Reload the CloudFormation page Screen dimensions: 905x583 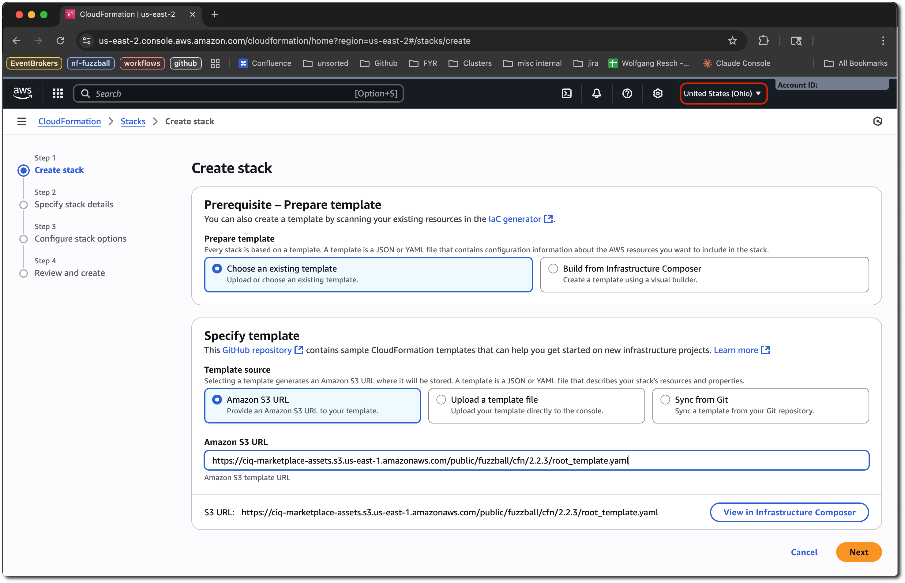[x=60, y=40]
